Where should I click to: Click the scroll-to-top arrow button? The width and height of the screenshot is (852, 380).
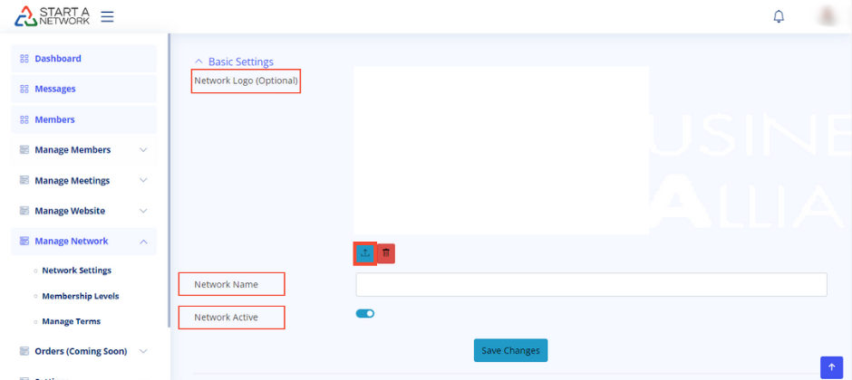[x=831, y=366]
